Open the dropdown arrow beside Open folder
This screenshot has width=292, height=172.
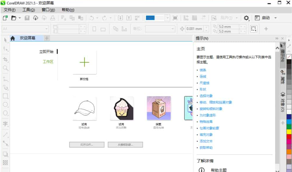[19, 18]
